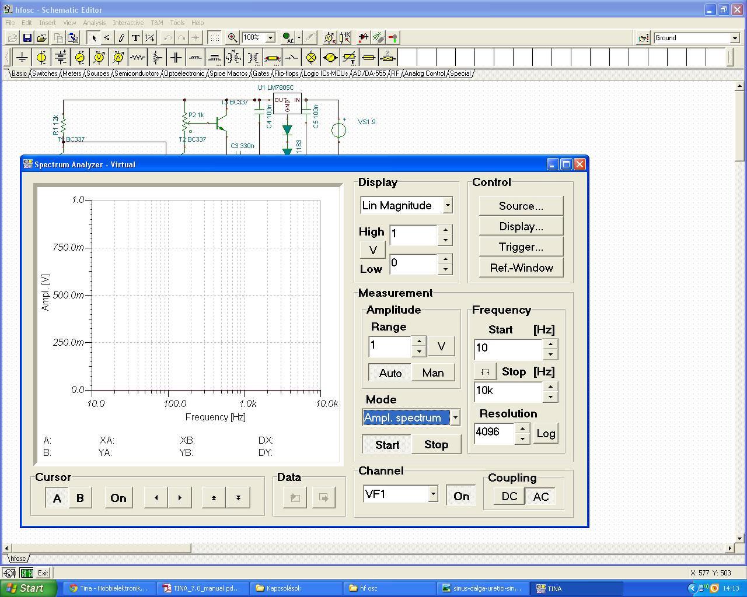Screen dimensions: 747x597
Task: Select the arrow pointer selection tool
Action: (93, 38)
